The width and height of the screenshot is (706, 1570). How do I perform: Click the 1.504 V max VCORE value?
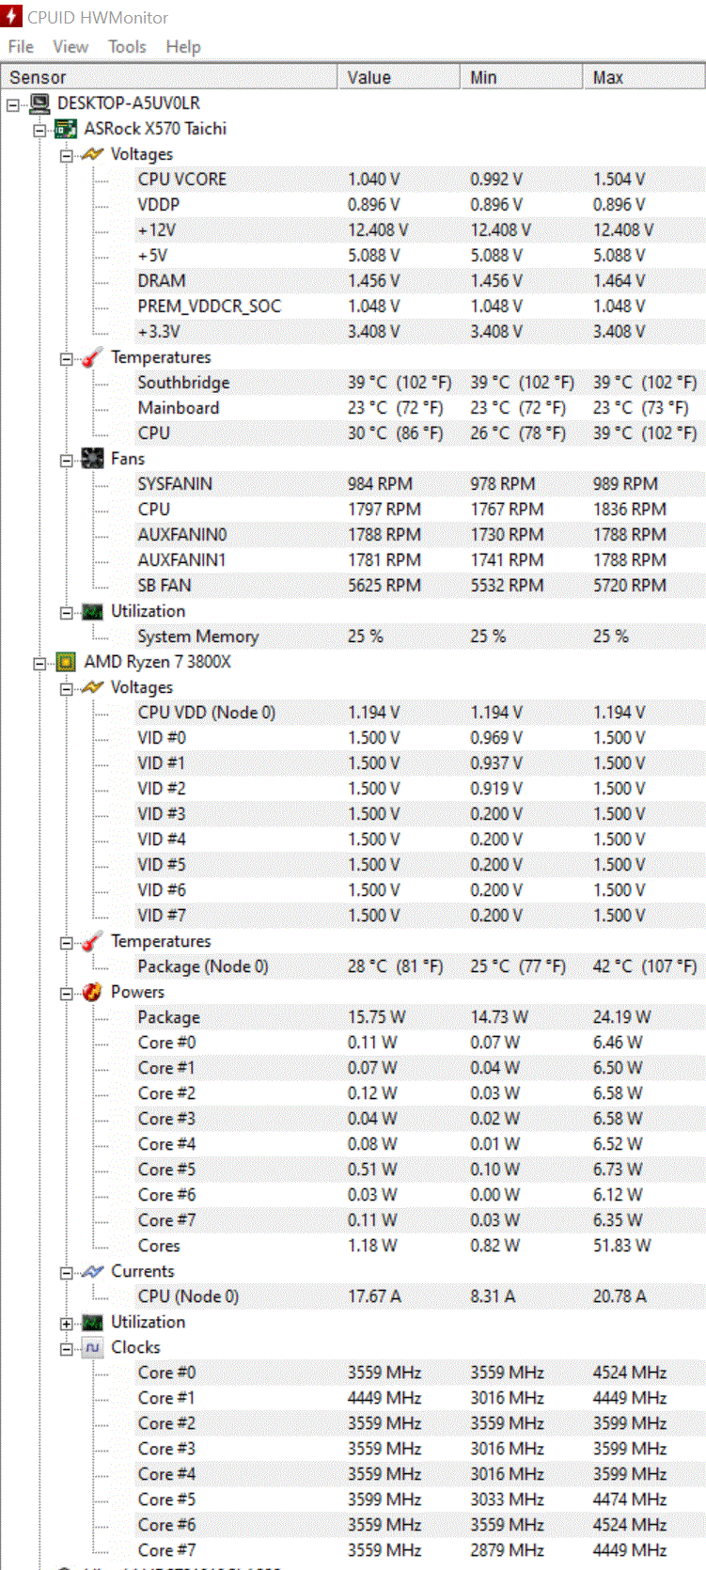coord(620,180)
